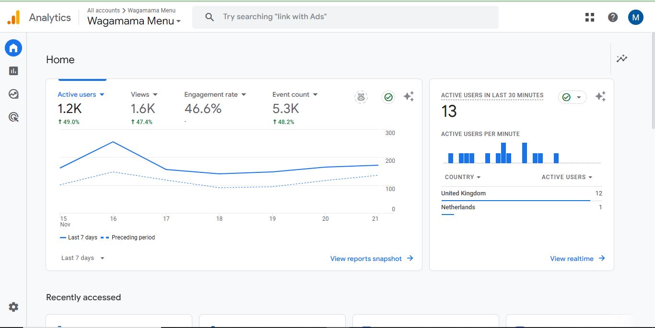Click the 46.6% Engagement rate value
Image resolution: width=655 pixels, height=328 pixels.
[203, 109]
